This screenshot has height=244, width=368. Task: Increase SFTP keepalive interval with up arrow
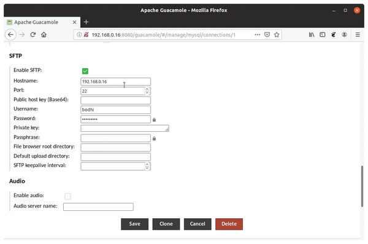(147, 164)
